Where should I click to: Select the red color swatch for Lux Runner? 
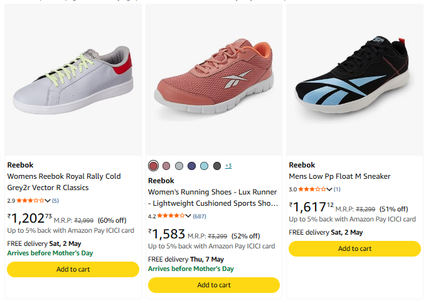(x=154, y=166)
